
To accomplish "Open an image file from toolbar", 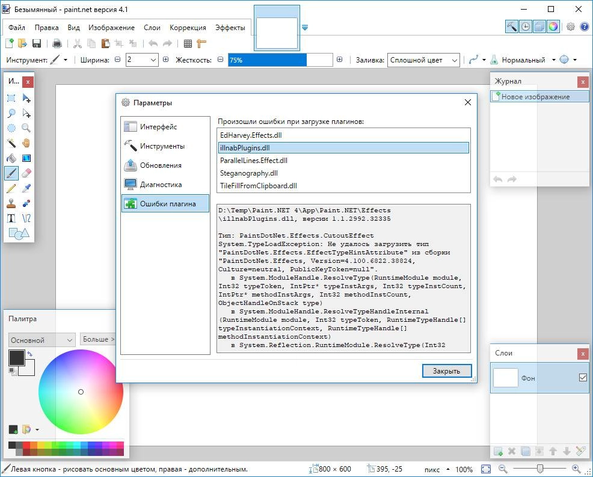I will click(x=23, y=43).
